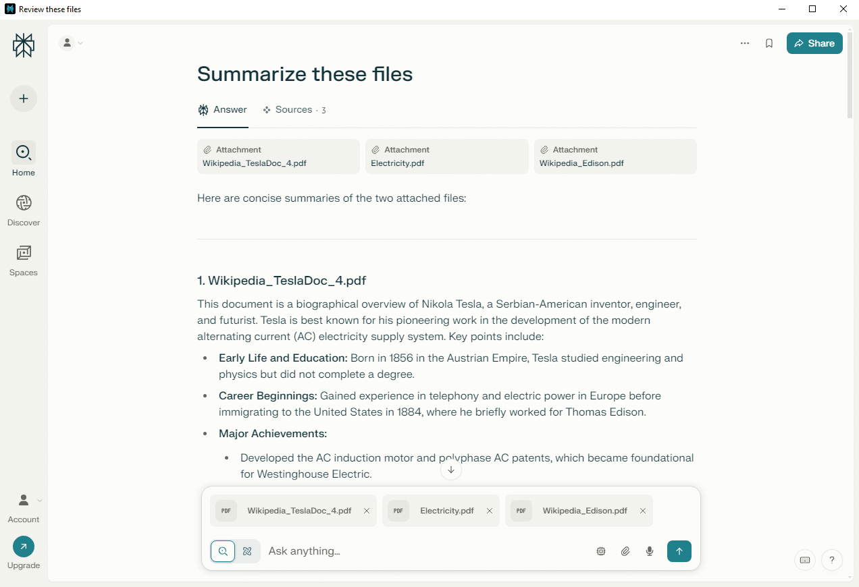Image resolution: width=859 pixels, height=587 pixels.
Task: Attach a file with paperclip icon
Action: click(x=625, y=551)
